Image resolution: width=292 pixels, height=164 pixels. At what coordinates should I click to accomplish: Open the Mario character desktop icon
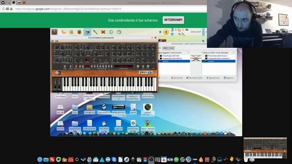[x=147, y=123]
